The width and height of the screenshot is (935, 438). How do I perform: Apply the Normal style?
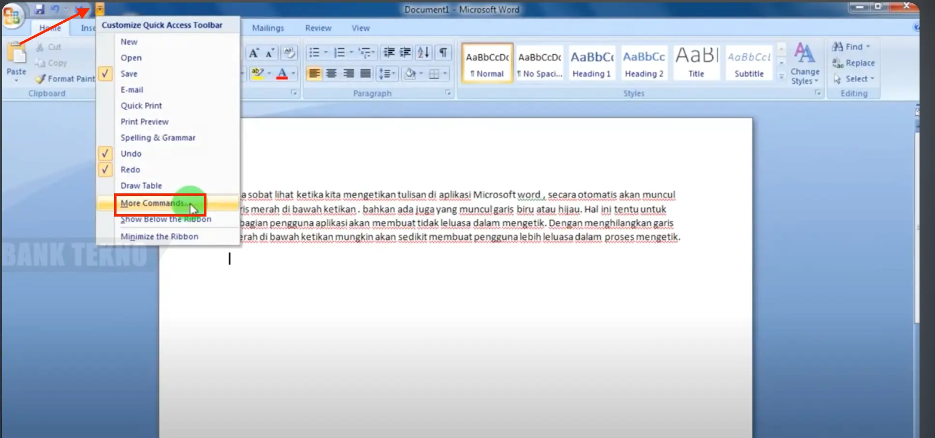[x=487, y=63]
